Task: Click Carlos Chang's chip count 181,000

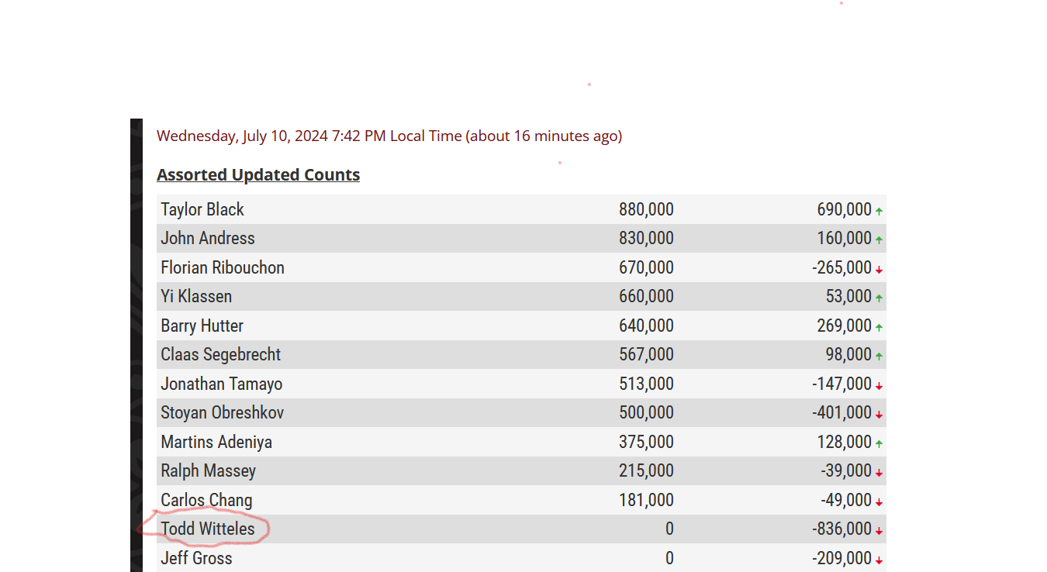Action: pos(646,500)
